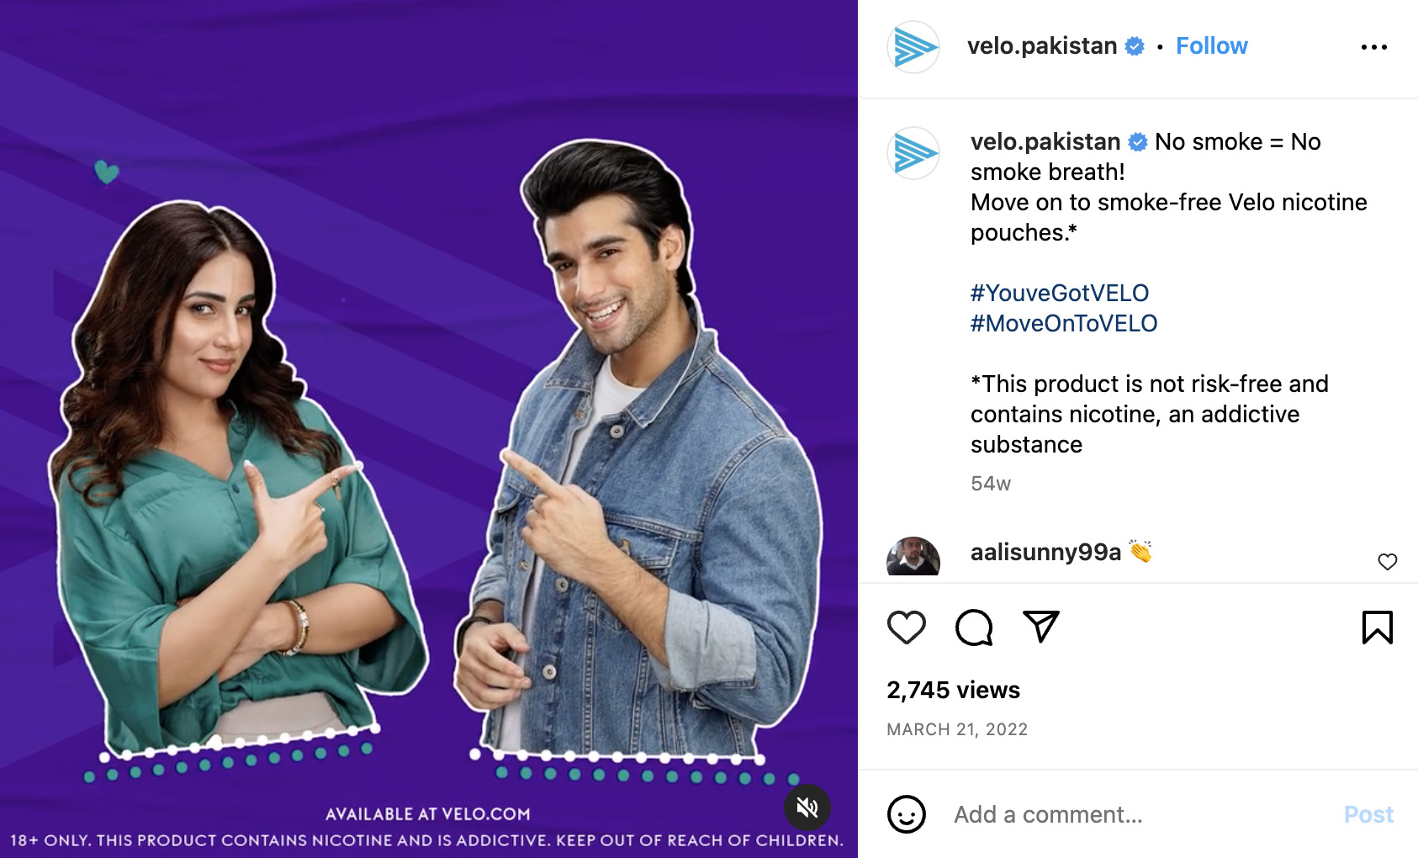This screenshot has width=1418, height=858.
Task: Unmute the video with speaker icon
Action: coord(807,808)
